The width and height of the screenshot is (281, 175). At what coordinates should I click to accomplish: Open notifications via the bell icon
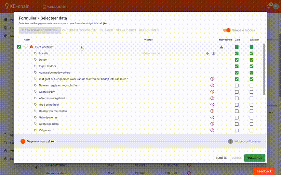click(x=269, y=6)
